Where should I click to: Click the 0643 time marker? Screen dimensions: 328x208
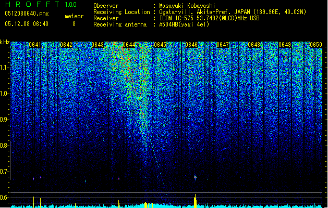click(98, 45)
